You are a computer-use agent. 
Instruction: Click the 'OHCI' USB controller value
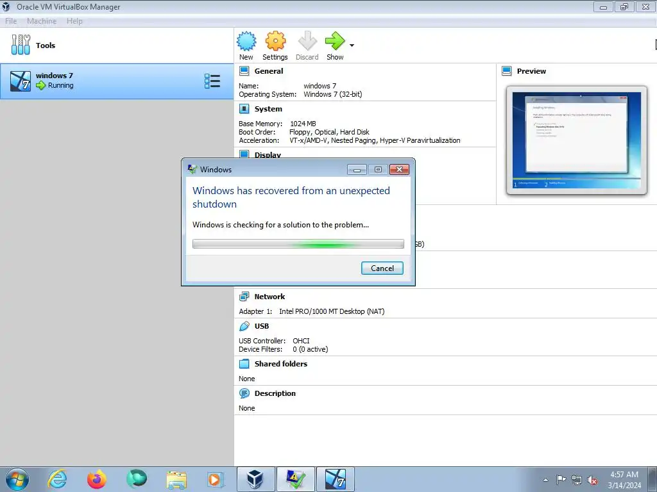pyautogui.click(x=302, y=341)
